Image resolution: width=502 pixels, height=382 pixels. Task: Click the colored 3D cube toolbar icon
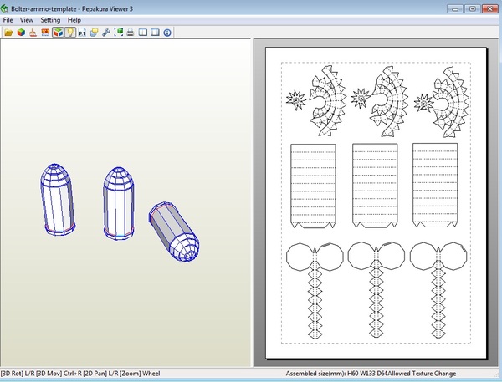(20, 33)
